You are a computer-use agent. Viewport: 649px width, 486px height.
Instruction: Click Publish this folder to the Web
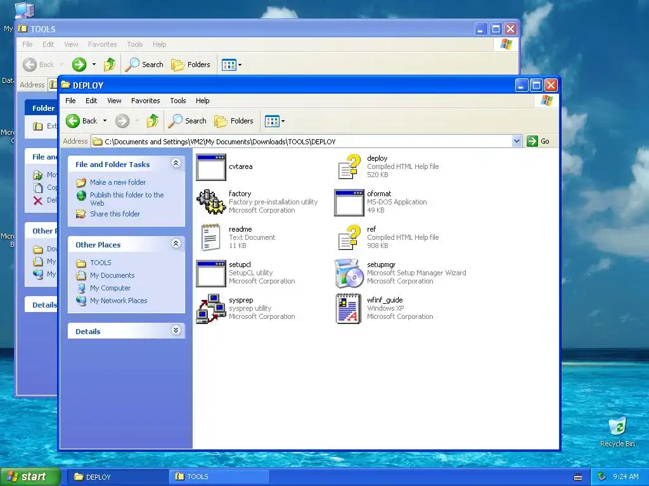[127, 199]
